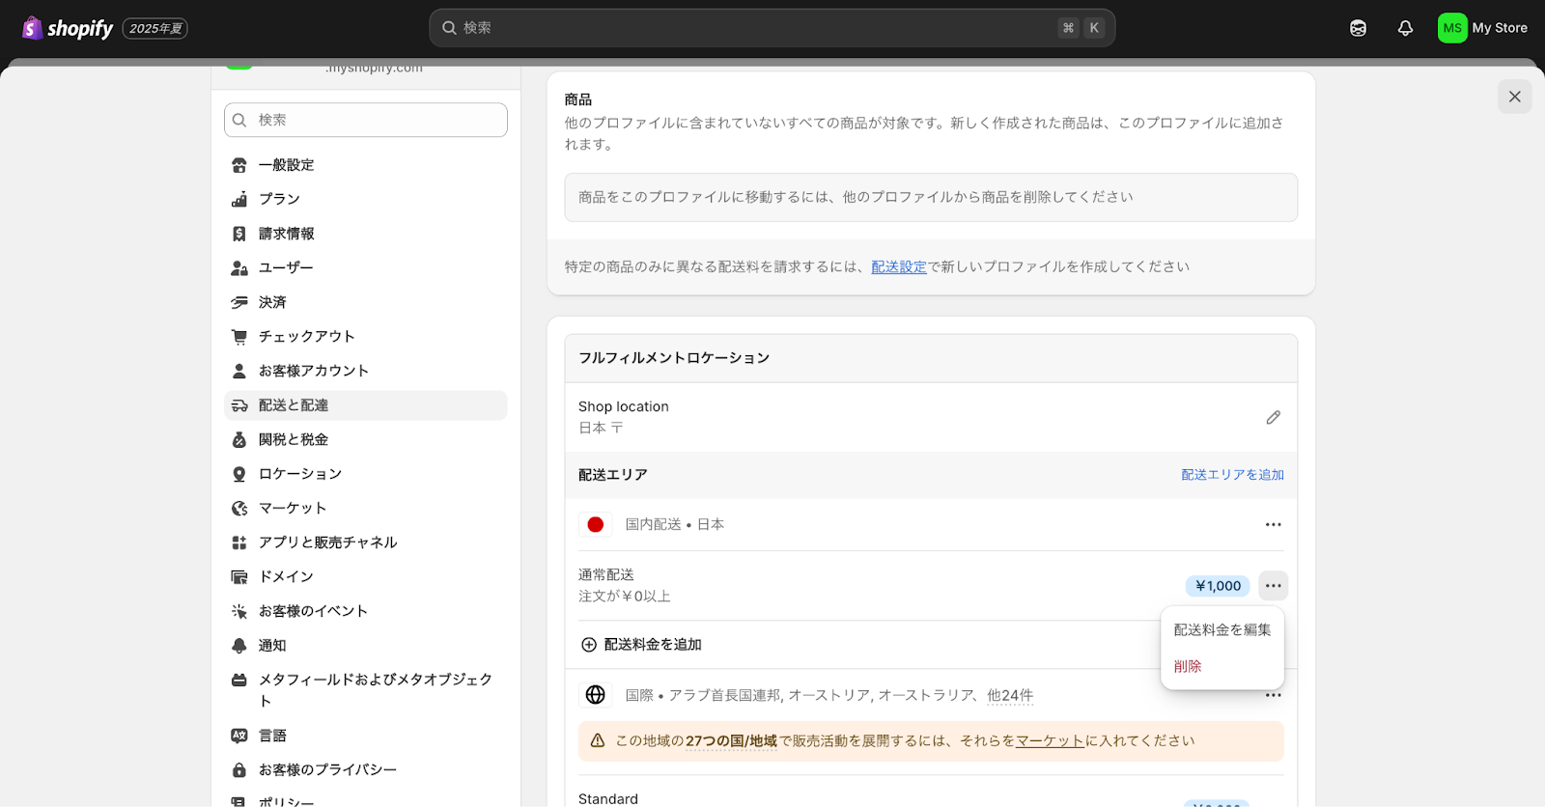Open 一般設定 in settings sidebar

coord(366,165)
